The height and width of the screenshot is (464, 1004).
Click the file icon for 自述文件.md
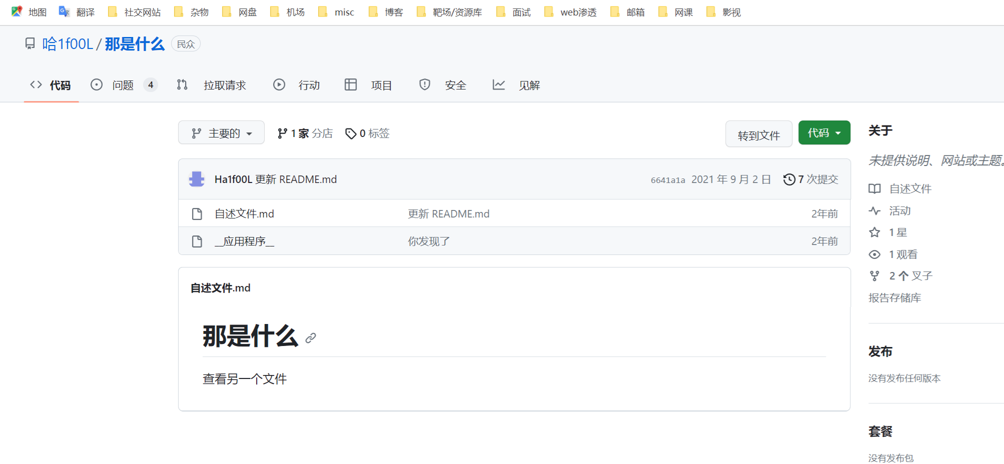tap(197, 214)
